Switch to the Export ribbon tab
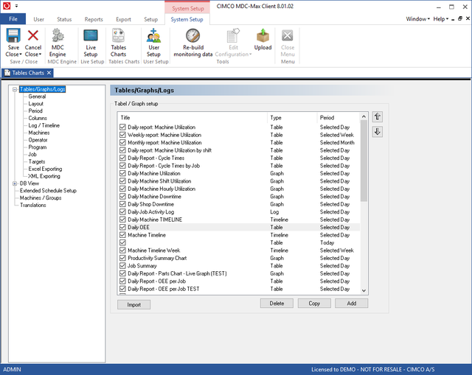472x375 pixels. coord(123,19)
